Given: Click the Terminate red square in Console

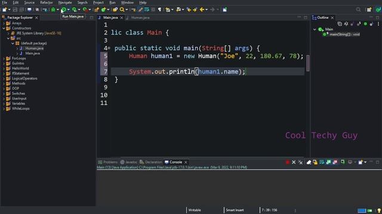Looking at the screenshot, I should pos(288,162).
